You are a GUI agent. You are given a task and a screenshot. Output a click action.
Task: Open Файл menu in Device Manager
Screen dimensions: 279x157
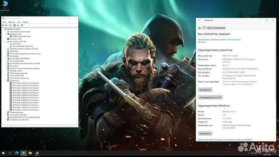[x=4, y=22]
